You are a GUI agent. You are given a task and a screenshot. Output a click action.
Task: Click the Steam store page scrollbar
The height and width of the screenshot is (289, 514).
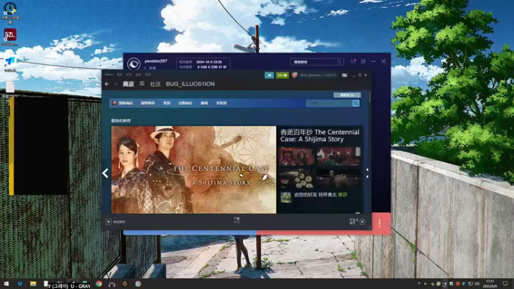tap(370, 97)
